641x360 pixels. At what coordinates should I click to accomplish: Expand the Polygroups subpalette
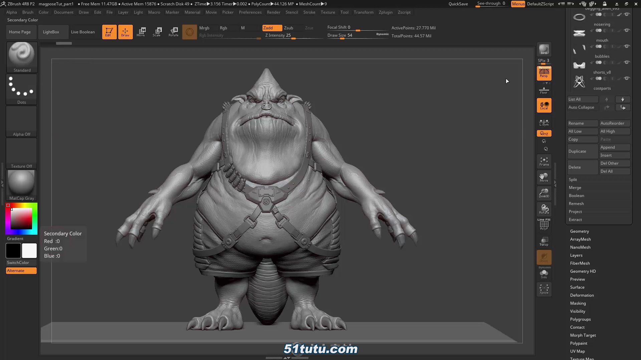(580, 319)
